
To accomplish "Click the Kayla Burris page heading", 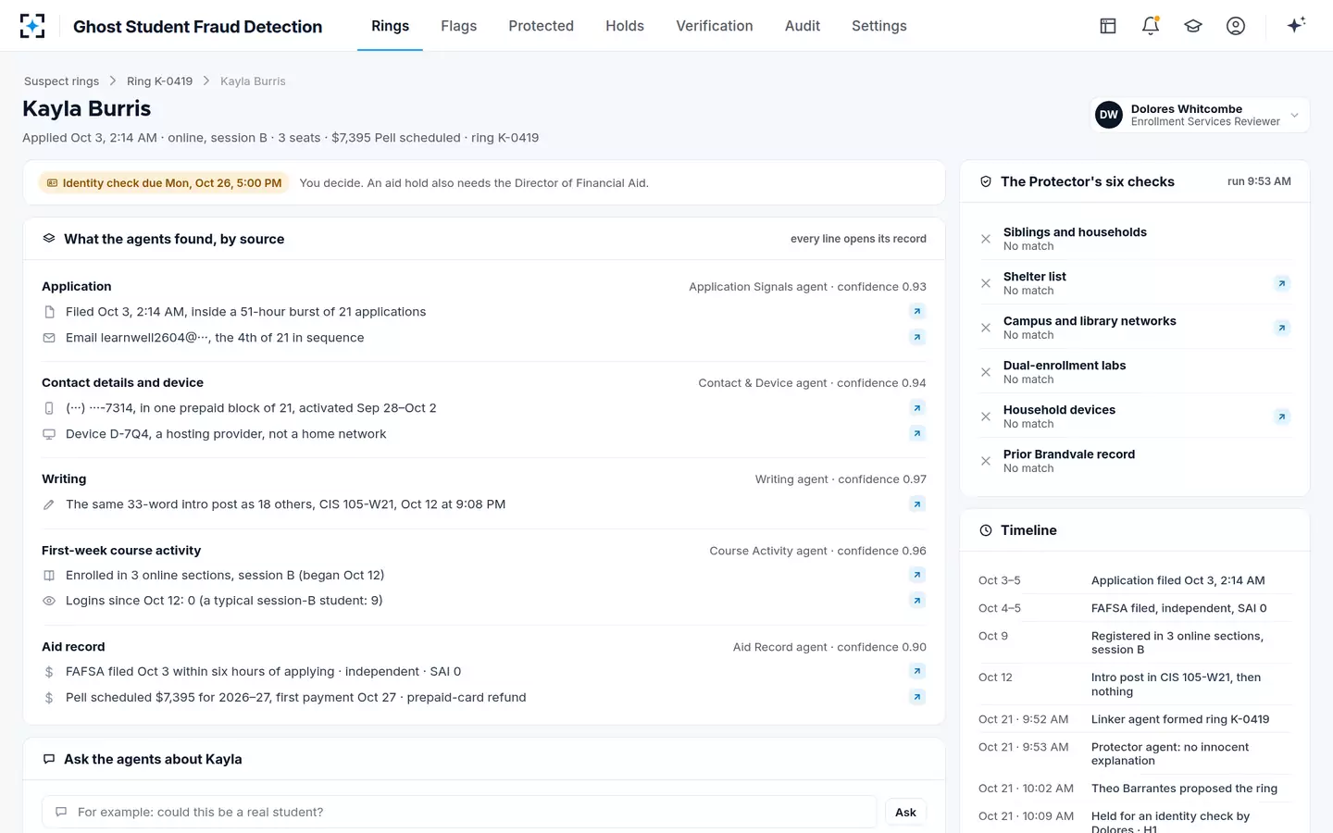I will (x=87, y=108).
